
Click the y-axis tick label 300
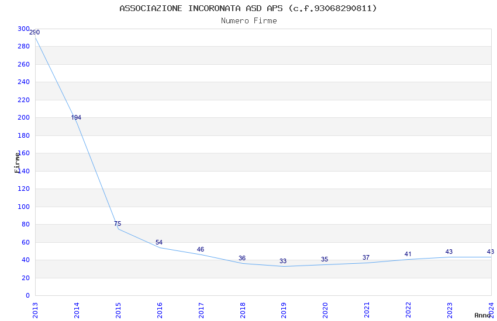coord(23,29)
